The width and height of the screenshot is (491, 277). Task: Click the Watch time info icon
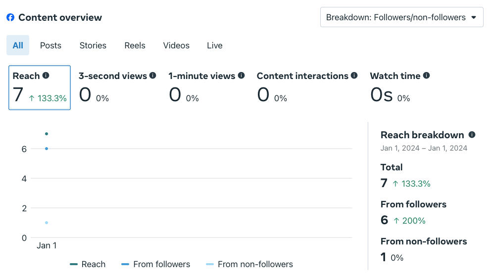click(427, 76)
